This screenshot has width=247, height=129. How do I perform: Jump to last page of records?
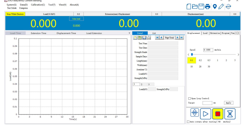pos(182,38)
